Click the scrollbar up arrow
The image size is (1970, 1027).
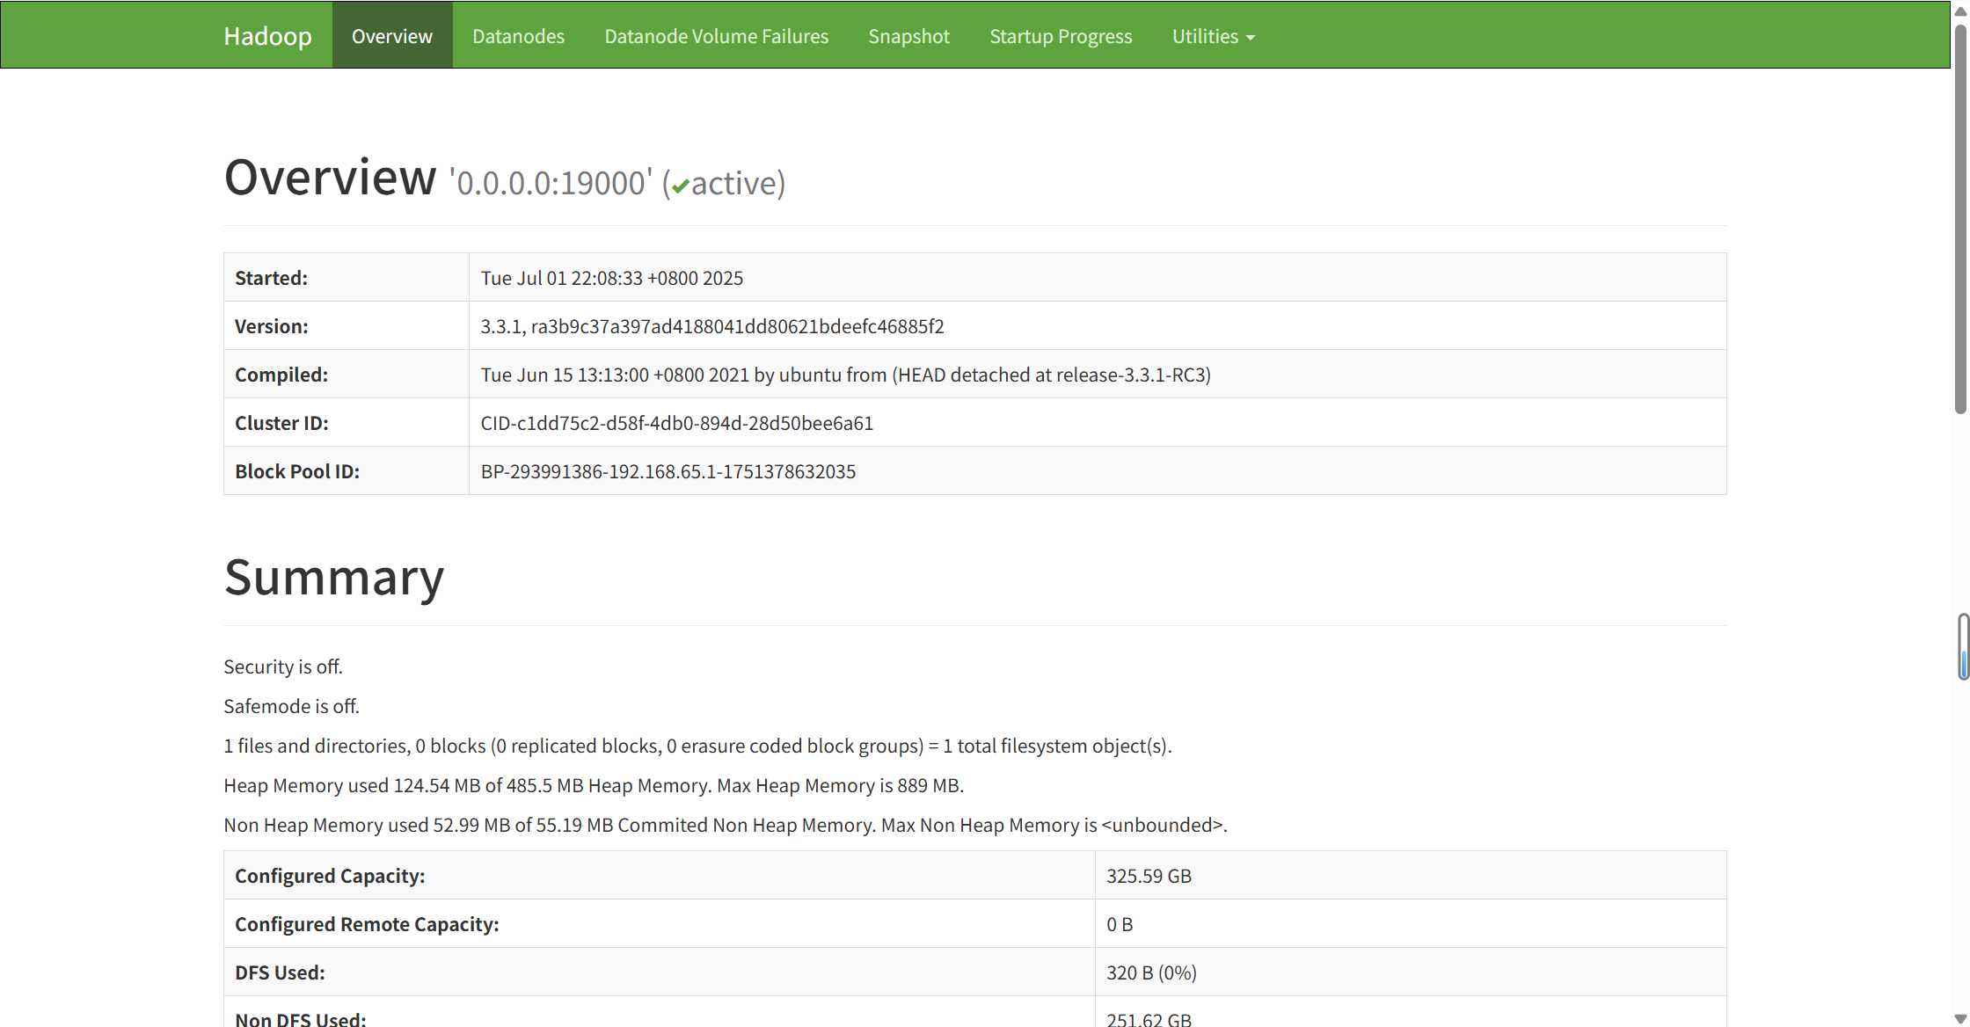pos(1960,11)
